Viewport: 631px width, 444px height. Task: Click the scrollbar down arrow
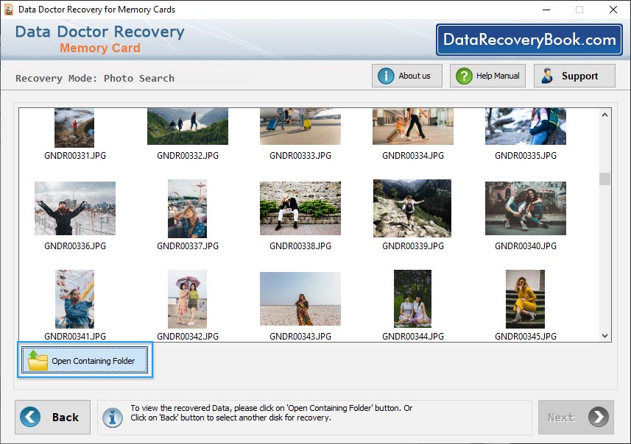(x=605, y=335)
